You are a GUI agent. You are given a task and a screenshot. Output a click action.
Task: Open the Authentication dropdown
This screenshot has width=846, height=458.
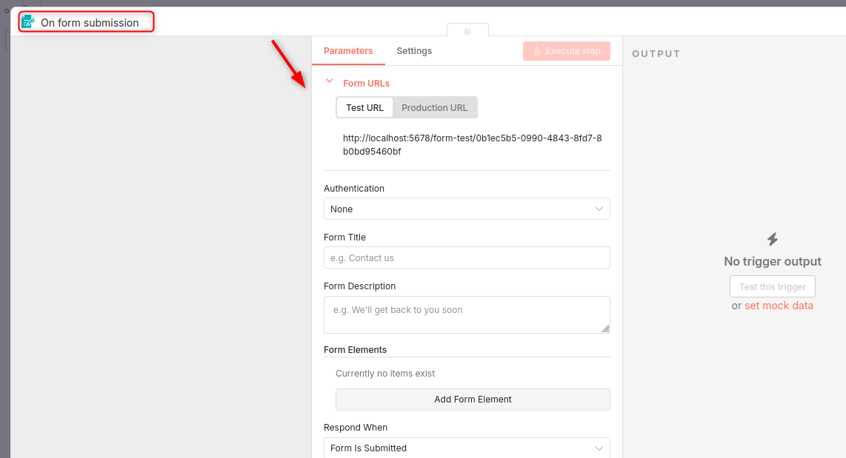click(467, 209)
